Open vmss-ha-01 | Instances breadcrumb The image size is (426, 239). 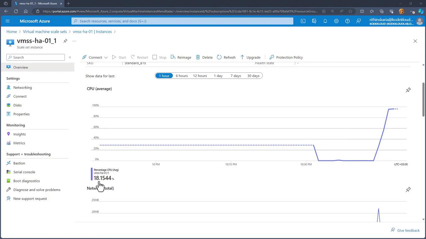pos(92,32)
